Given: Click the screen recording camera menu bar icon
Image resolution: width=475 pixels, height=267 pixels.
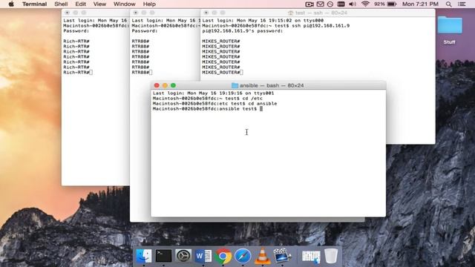Looking at the screenshot, I should coord(309,4).
